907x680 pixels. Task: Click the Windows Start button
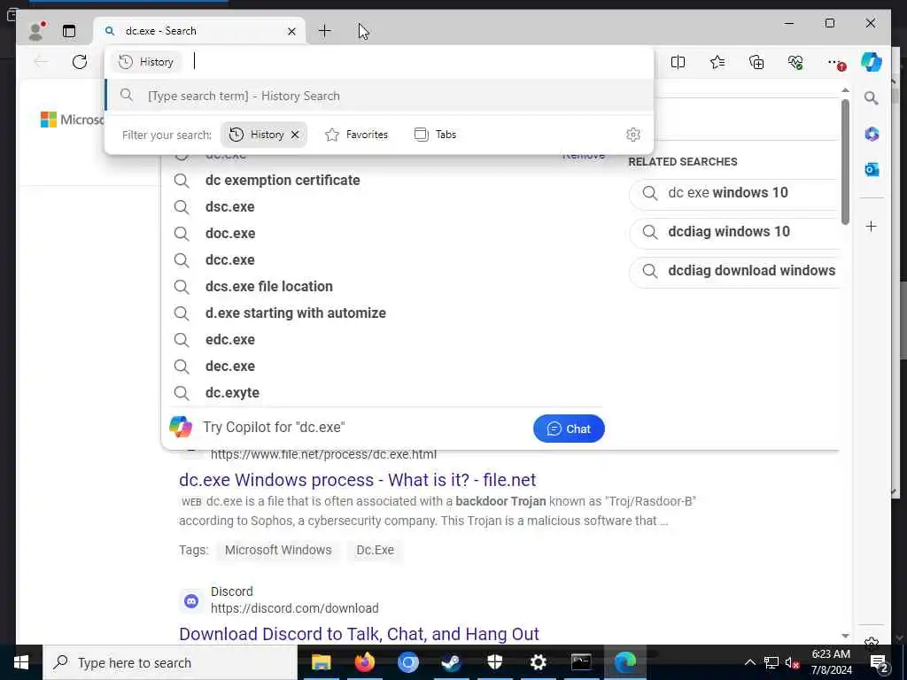[21, 662]
